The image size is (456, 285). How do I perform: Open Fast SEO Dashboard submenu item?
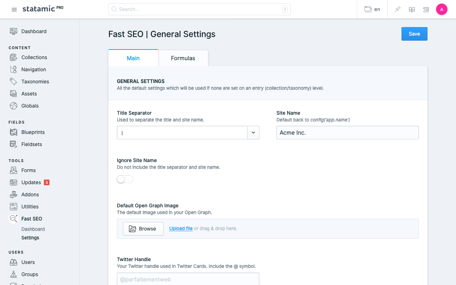pyautogui.click(x=33, y=229)
